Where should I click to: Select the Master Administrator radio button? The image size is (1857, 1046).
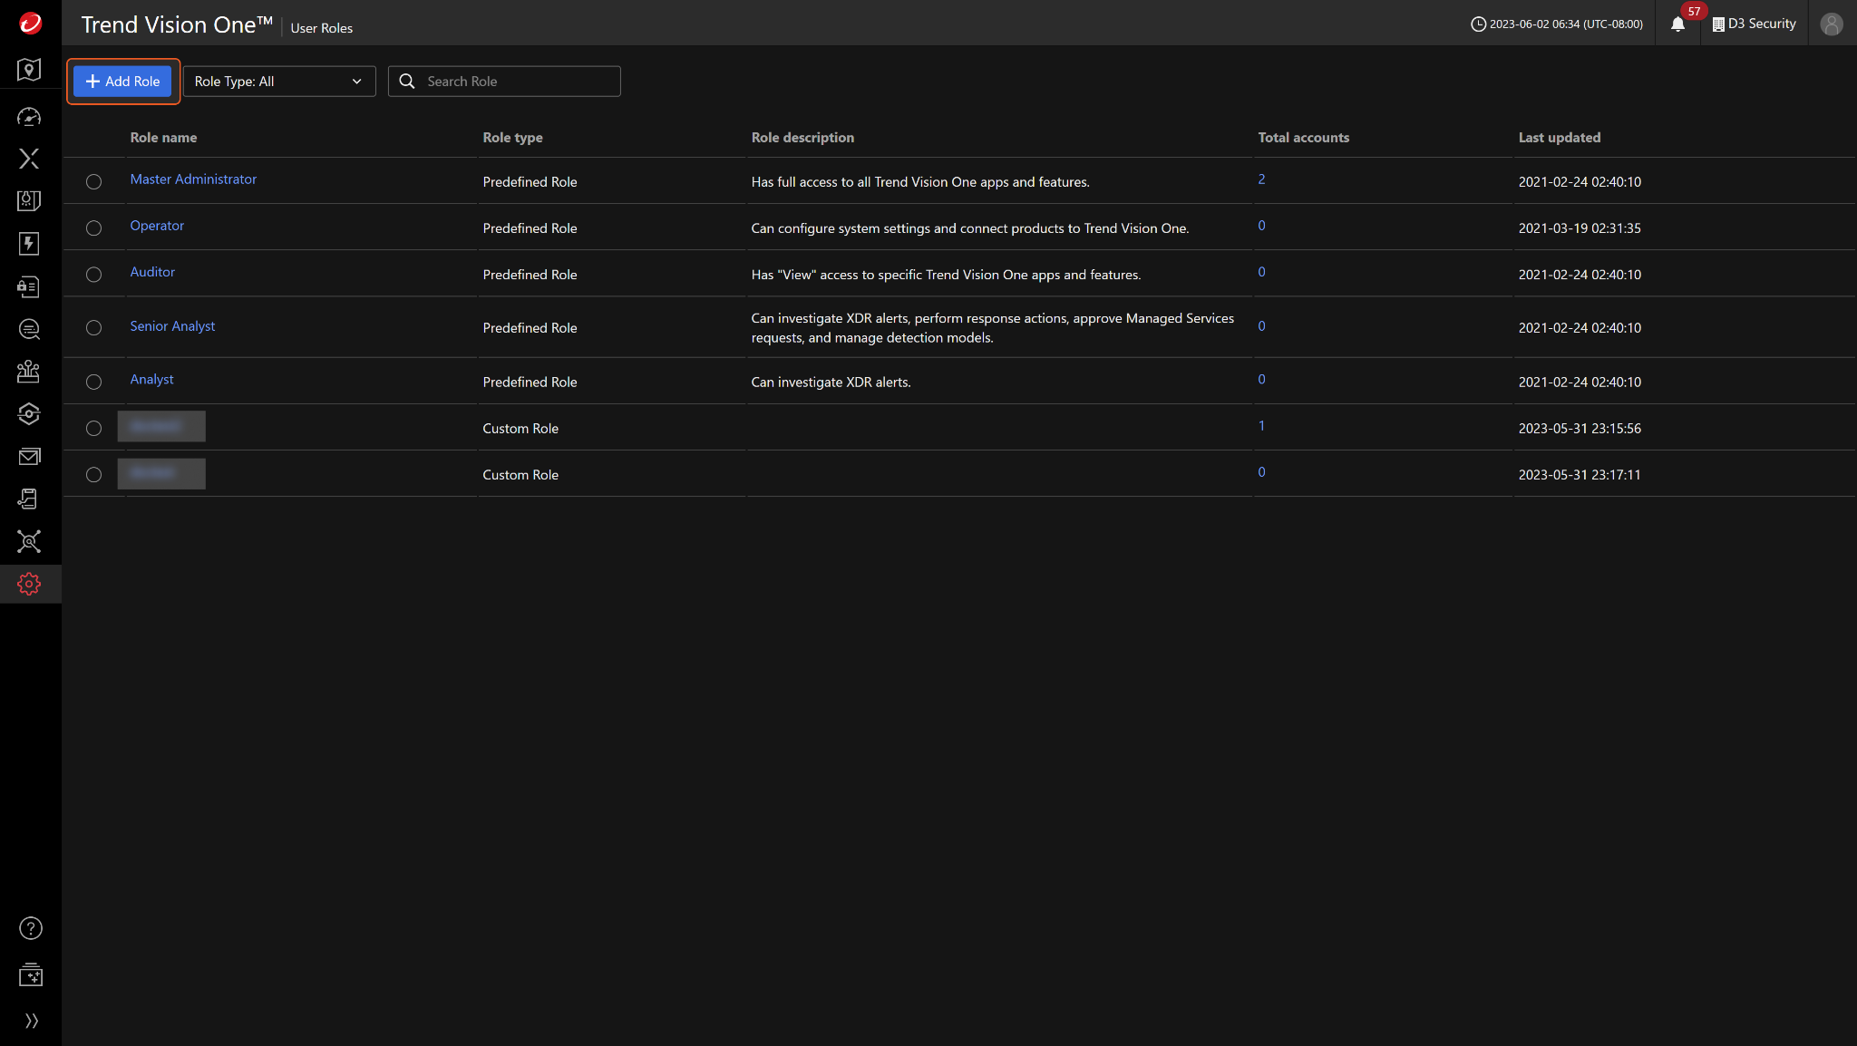click(93, 182)
